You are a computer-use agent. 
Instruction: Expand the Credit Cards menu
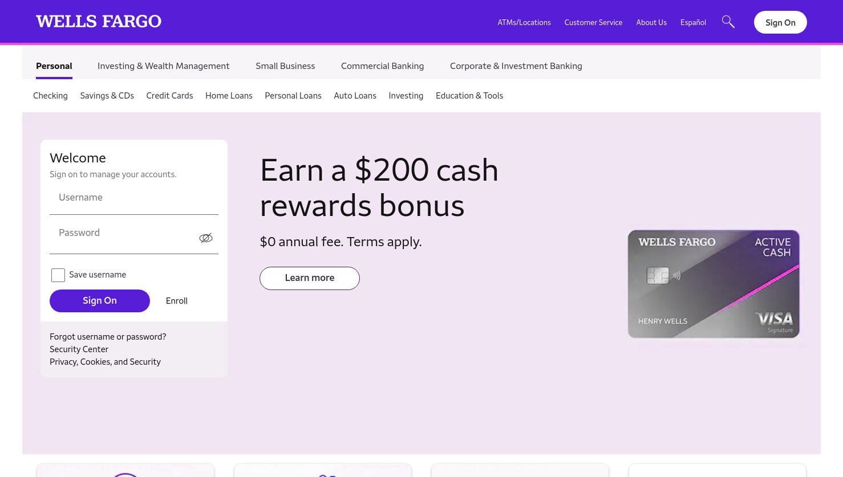[x=169, y=96]
